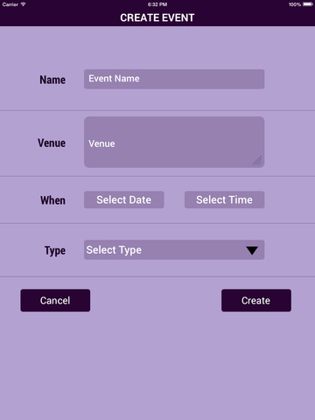Click the CREATE EVENT header title
This screenshot has width=315, height=420.
(x=157, y=17)
